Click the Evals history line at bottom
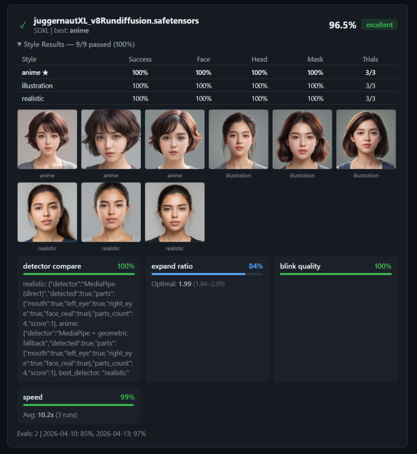Screen dimensions: 417x454 [x=81, y=433]
